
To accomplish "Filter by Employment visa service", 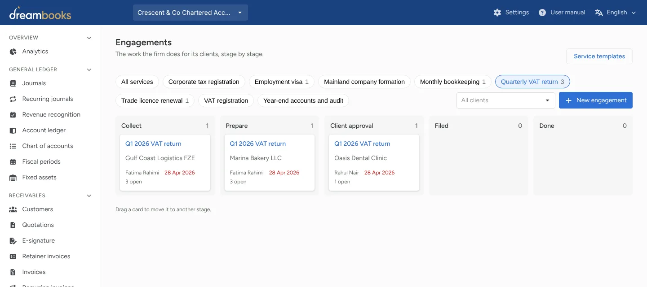I will pos(282,82).
